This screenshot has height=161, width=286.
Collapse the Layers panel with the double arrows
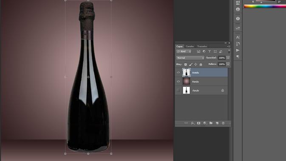(x=226, y=43)
